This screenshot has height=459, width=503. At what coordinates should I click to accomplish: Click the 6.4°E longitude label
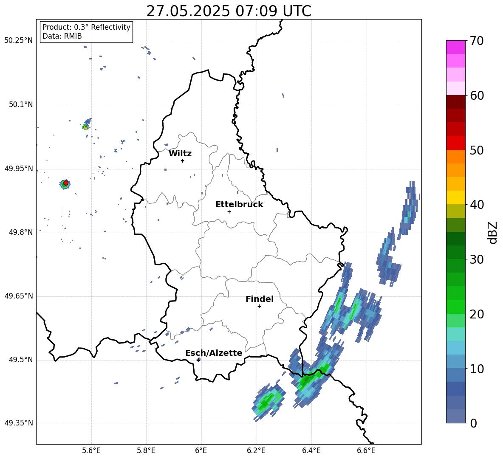tap(311, 451)
